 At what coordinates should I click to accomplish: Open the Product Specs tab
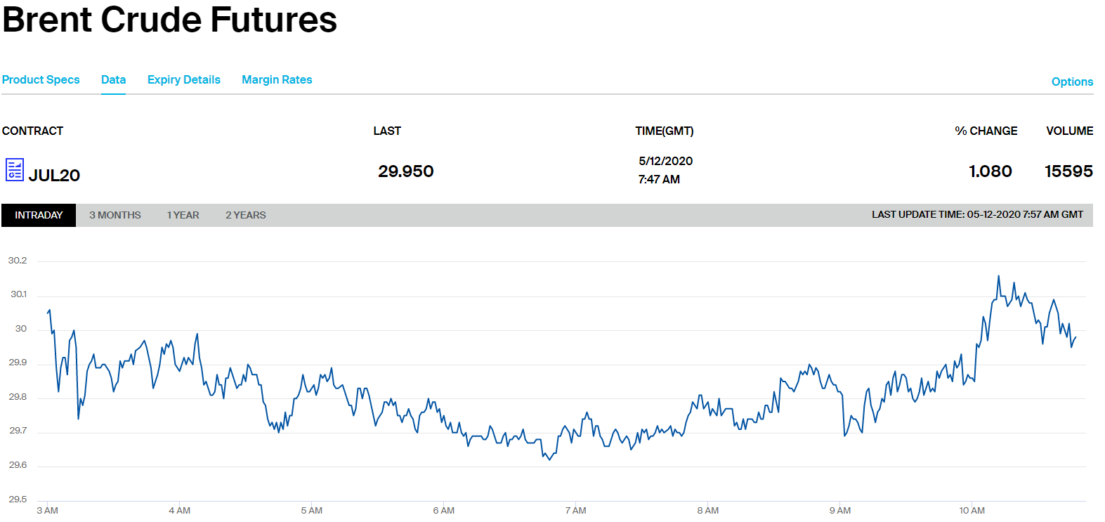coord(41,80)
